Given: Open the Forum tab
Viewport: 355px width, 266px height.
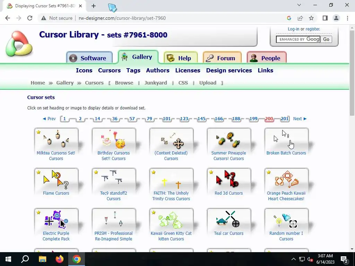Looking at the screenshot, I should tap(222, 58).
